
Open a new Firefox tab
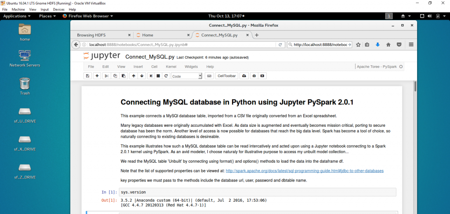coord(257,35)
